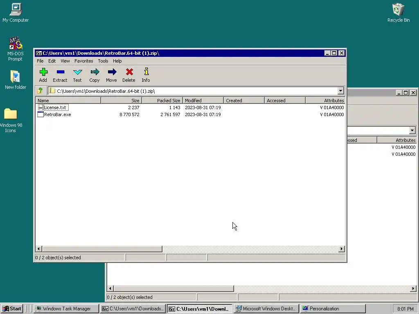Screen dimensions: 419x314
Task: Close the background 7-Zip window
Action: [413, 93]
